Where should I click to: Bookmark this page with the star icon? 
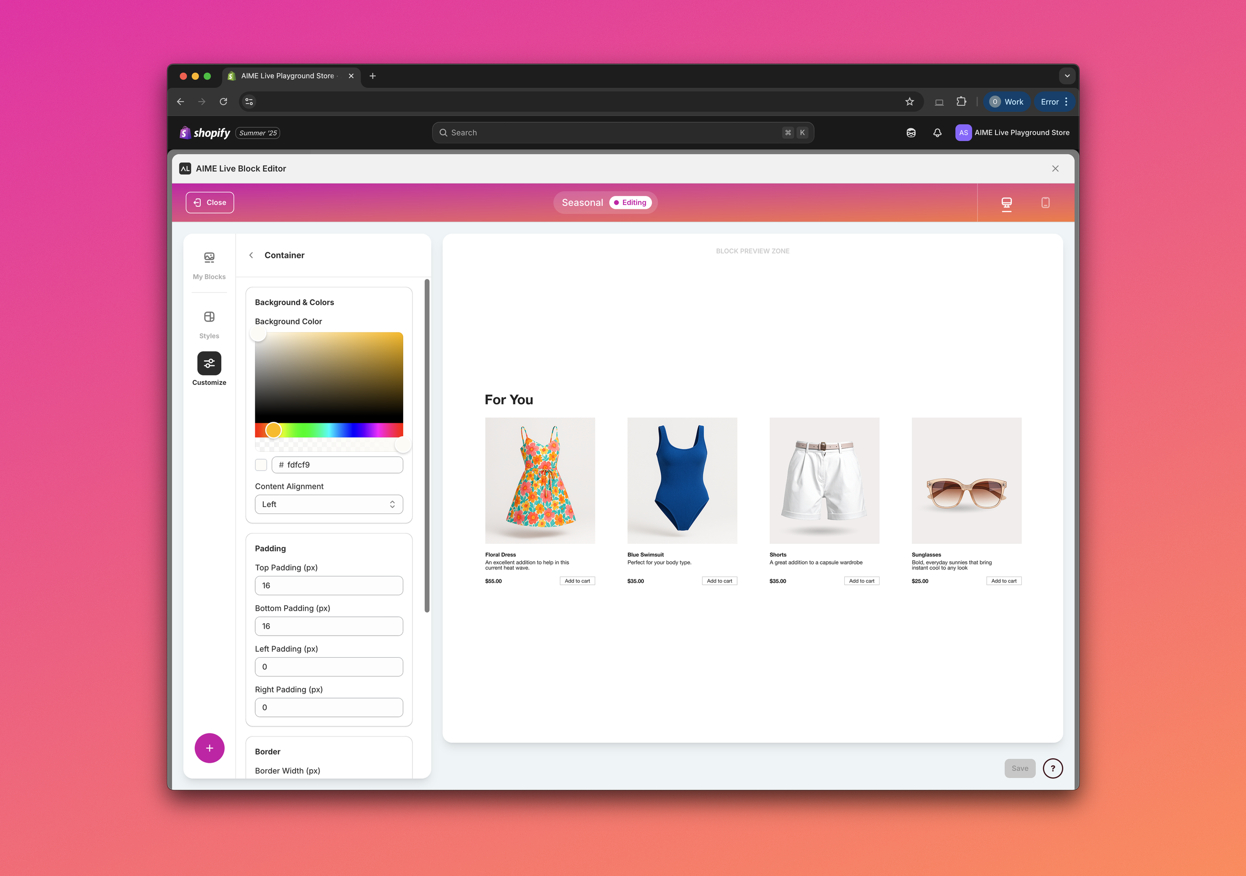[910, 102]
